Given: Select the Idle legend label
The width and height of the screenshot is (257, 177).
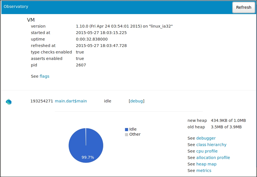Looking at the screenshot, I should pyautogui.click(x=133, y=129).
